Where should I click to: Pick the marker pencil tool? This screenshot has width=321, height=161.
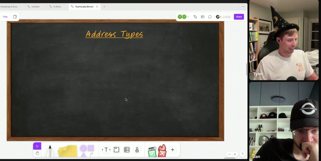pos(50,151)
